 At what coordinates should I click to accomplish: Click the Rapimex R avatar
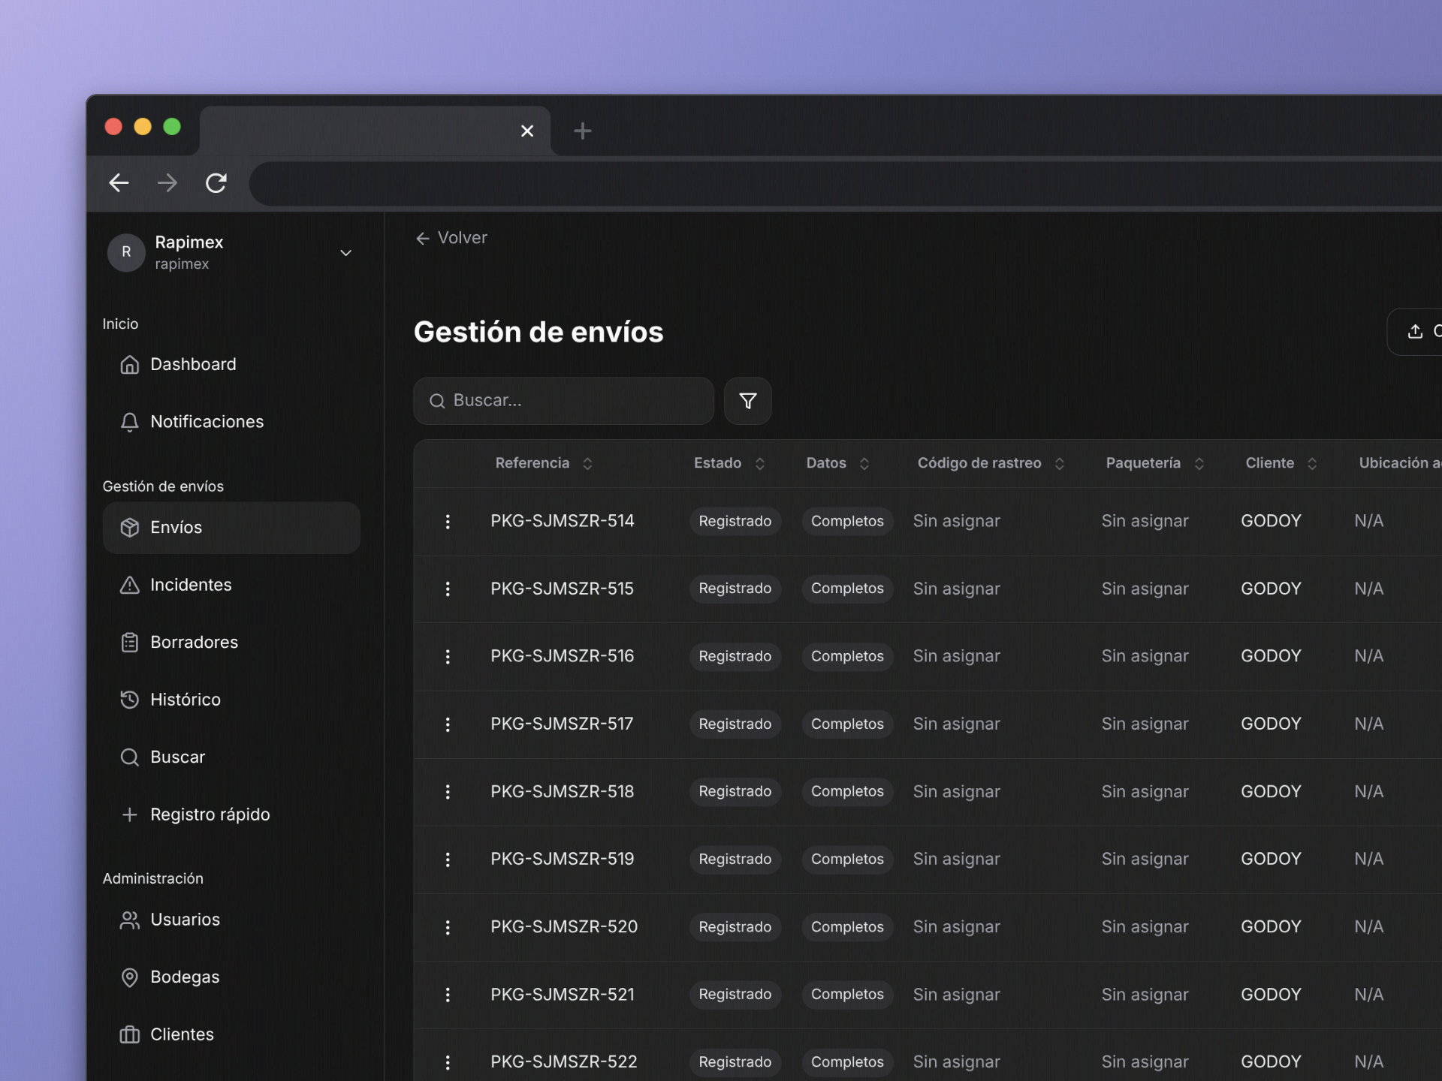tap(126, 252)
